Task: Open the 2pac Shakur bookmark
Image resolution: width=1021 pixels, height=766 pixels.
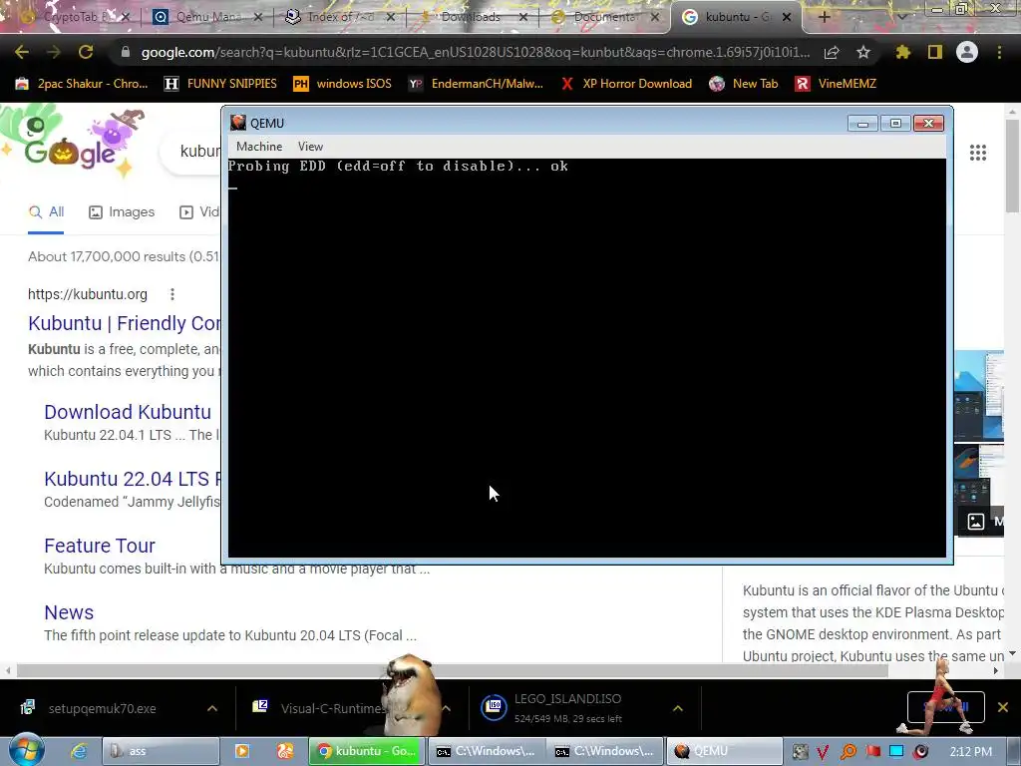Action: point(82,84)
